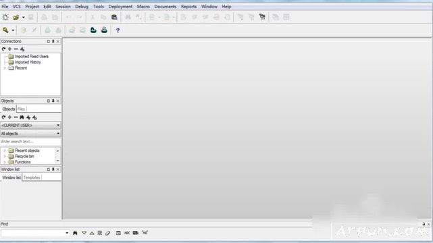Image resolution: width=433 pixels, height=243 pixels.
Task: Toggle pin on Connections panel
Action: [53, 41]
